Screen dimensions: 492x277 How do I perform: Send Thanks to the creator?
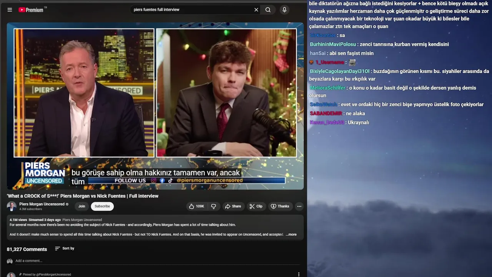coord(280,206)
